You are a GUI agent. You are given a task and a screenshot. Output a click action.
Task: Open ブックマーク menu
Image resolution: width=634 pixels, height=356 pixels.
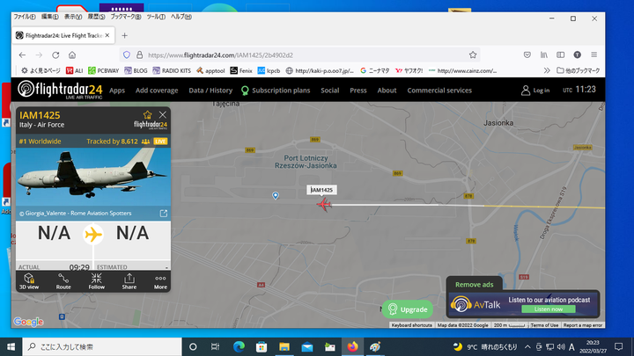click(x=126, y=17)
